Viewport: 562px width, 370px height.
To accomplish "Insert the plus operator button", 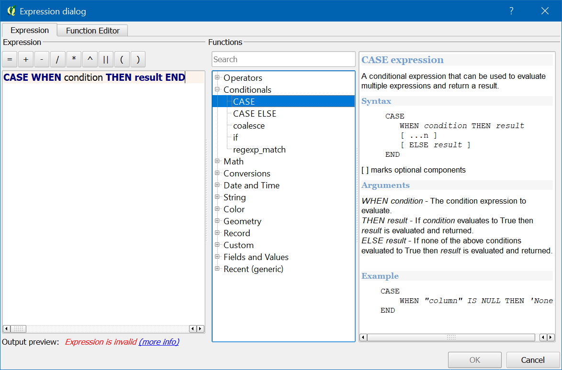I will [26, 59].
